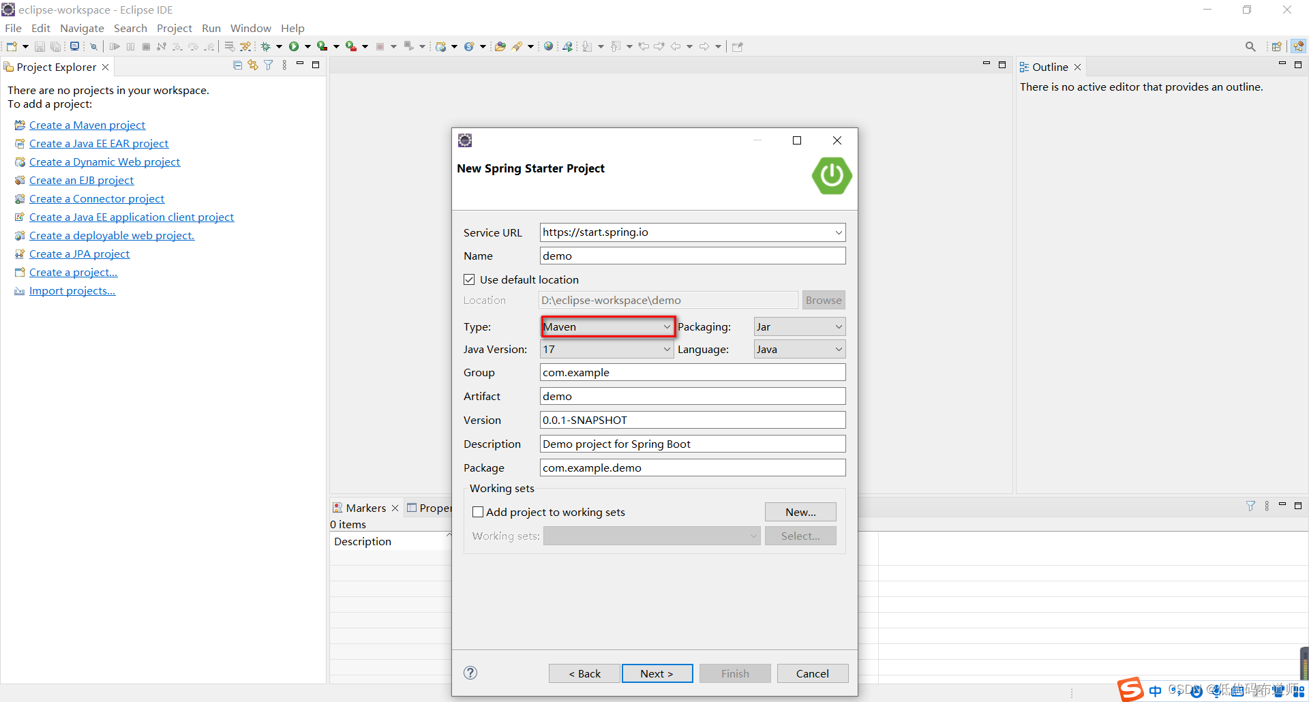1309x702 pixels.
Task: Click the Open Perspective icon
Action: 1277,46
